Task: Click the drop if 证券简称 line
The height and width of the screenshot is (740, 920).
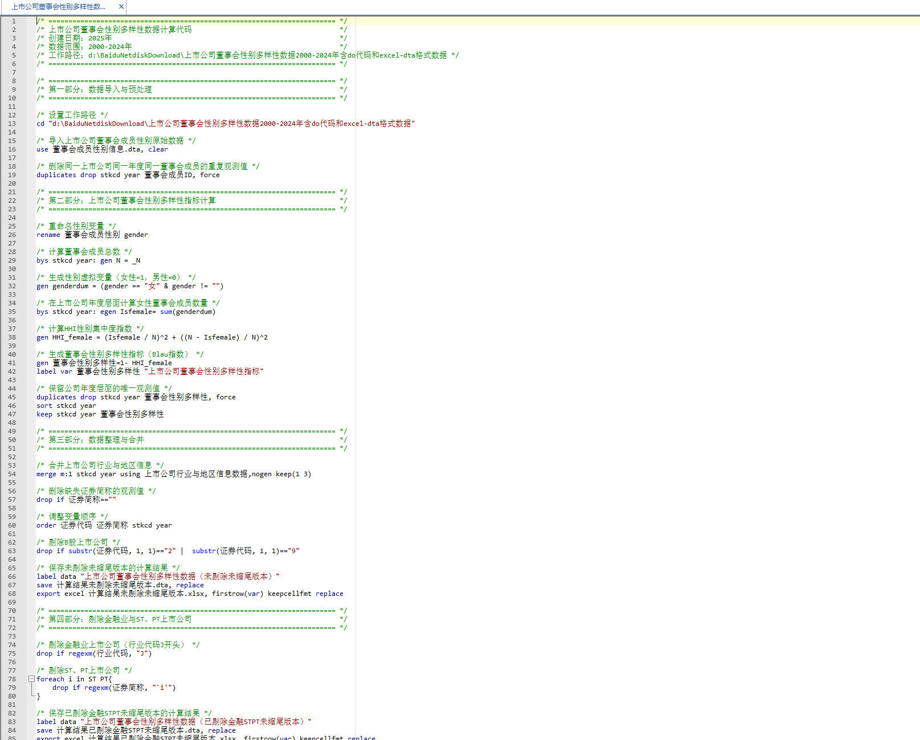Action: click(x=76, y=500)
